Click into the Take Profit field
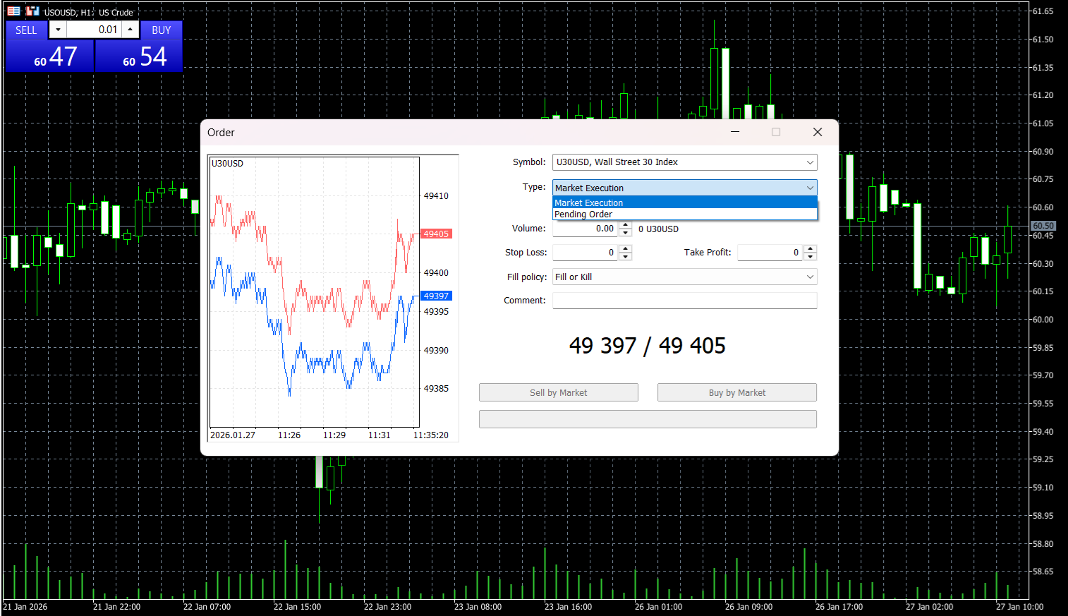The width and height of the screenshot is (1068, 616). click(770, 253)
